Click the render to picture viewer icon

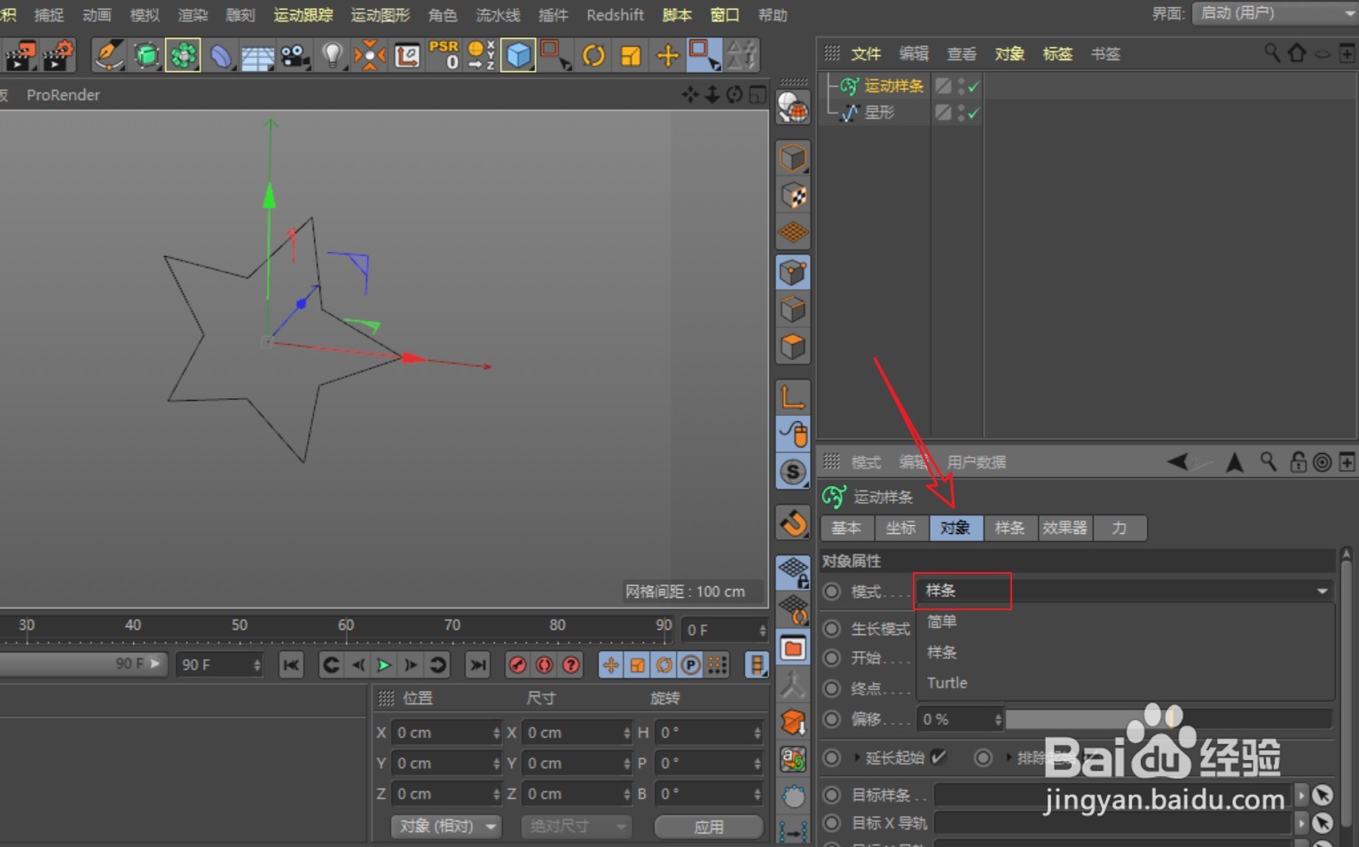[20, 55]
